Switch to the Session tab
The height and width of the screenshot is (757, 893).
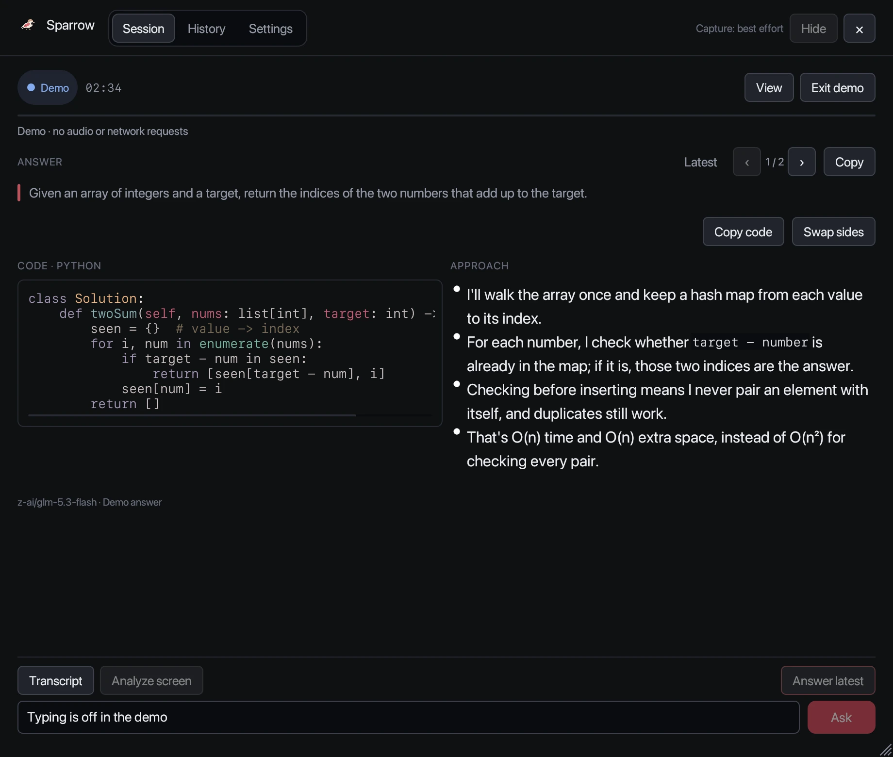143,29
